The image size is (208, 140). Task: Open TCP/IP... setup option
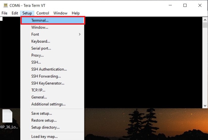pyautogui.click(x=38, y=90)
